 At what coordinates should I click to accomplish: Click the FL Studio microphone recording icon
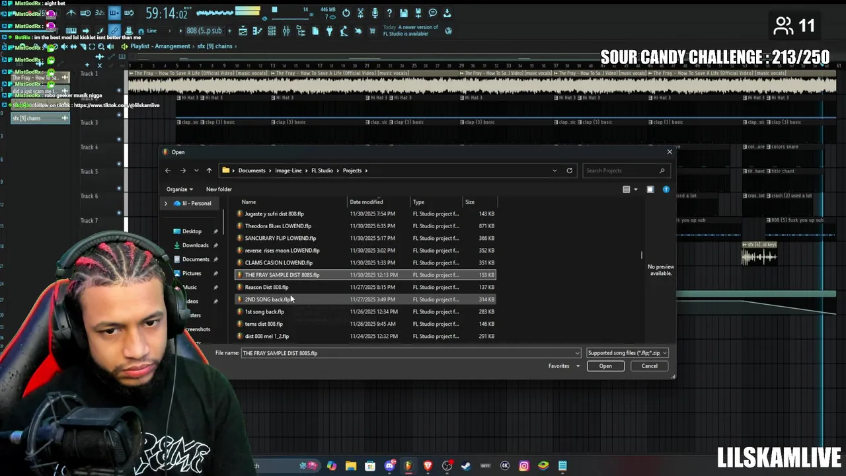click(x=375, y=13)
